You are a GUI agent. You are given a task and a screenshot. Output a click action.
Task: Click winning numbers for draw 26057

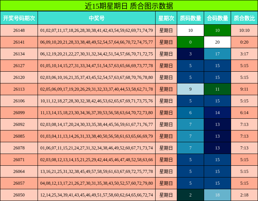coord(97,183)
